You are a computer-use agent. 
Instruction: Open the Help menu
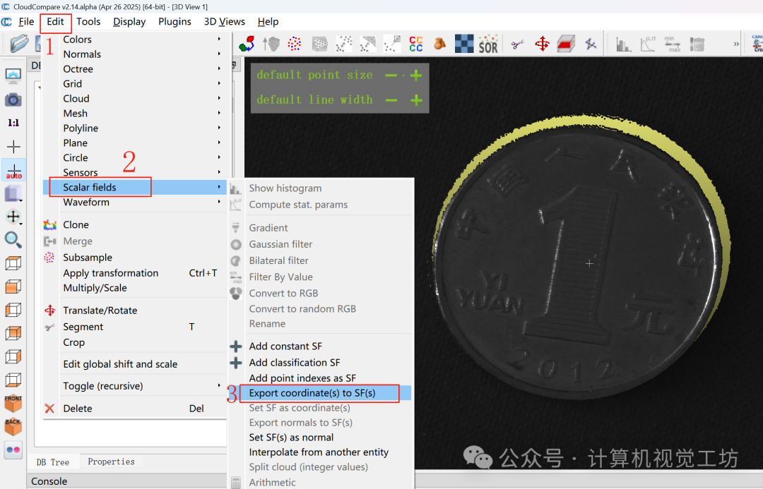tap(268, 22)
